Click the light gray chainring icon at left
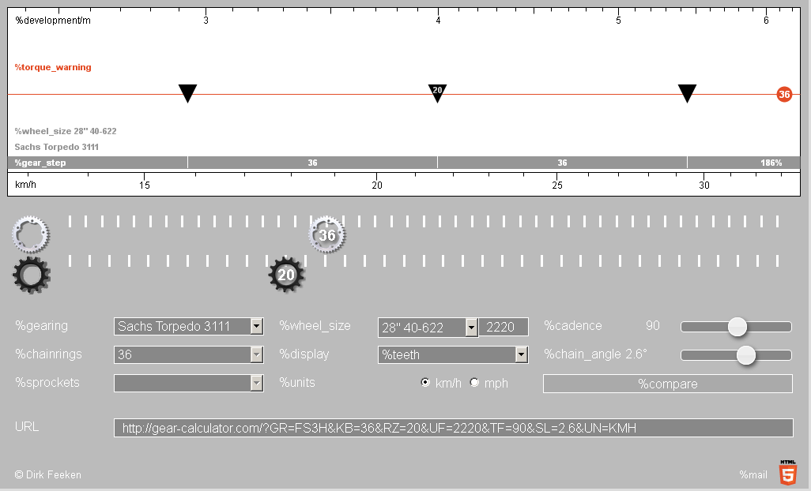This screenshot has height=491, width=811. [30, 234]
